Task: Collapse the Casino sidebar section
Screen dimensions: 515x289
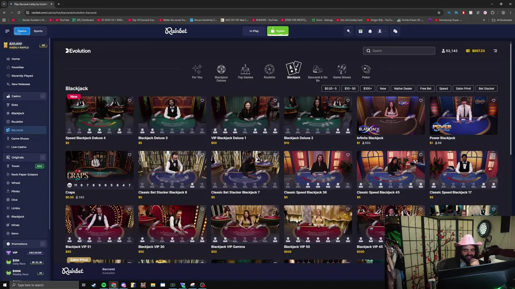Action: [43, 96]
